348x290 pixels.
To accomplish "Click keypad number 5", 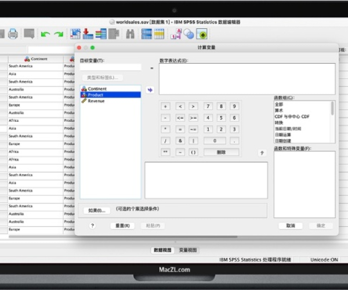I will 221,118.
